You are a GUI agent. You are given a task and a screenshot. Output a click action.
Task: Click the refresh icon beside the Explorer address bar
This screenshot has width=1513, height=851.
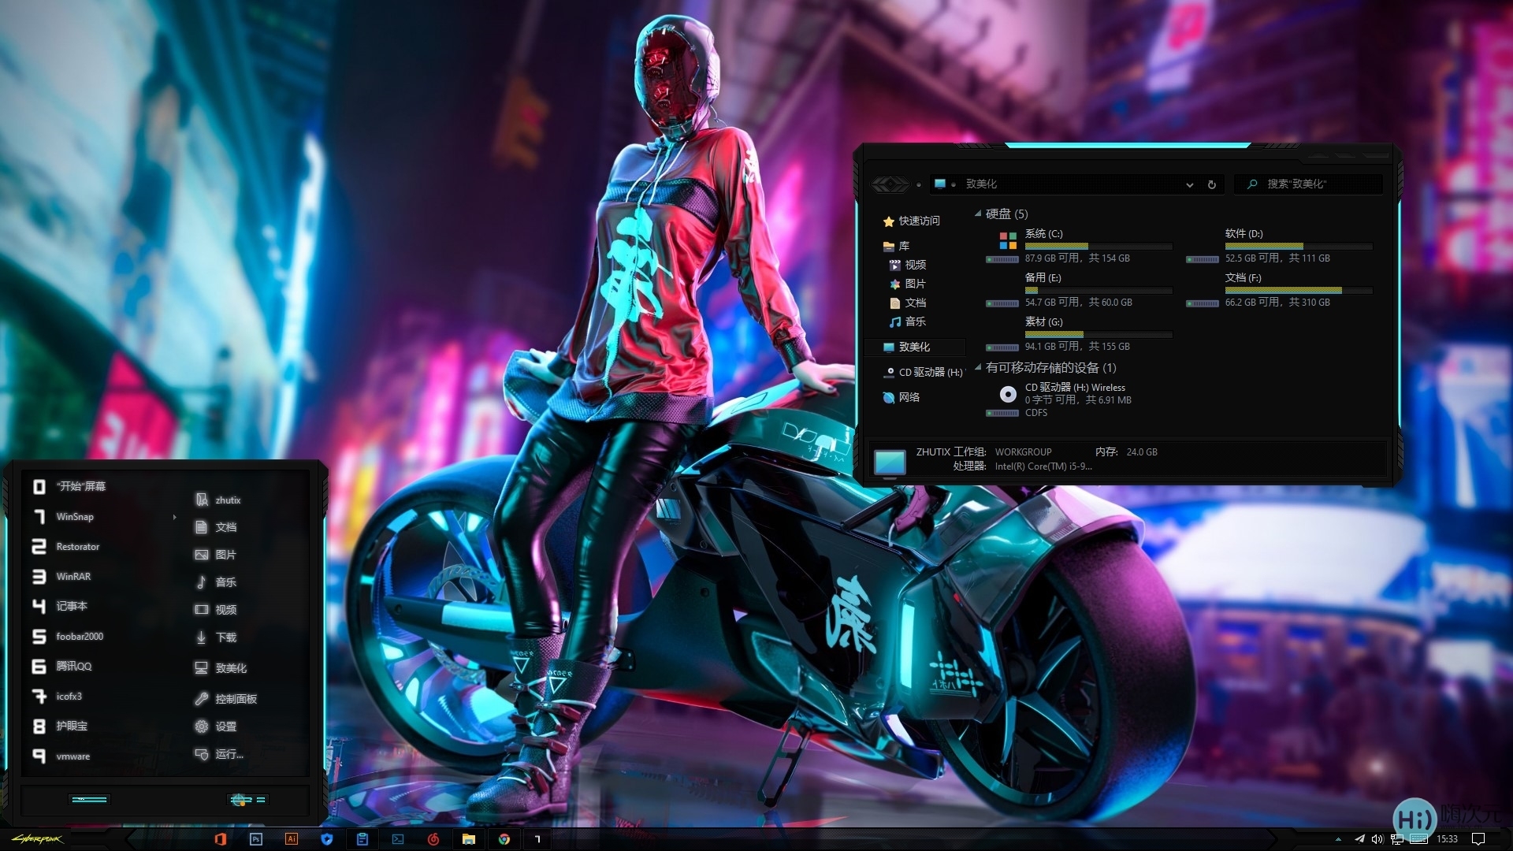pyautogui.click(x=1212, y=184)
